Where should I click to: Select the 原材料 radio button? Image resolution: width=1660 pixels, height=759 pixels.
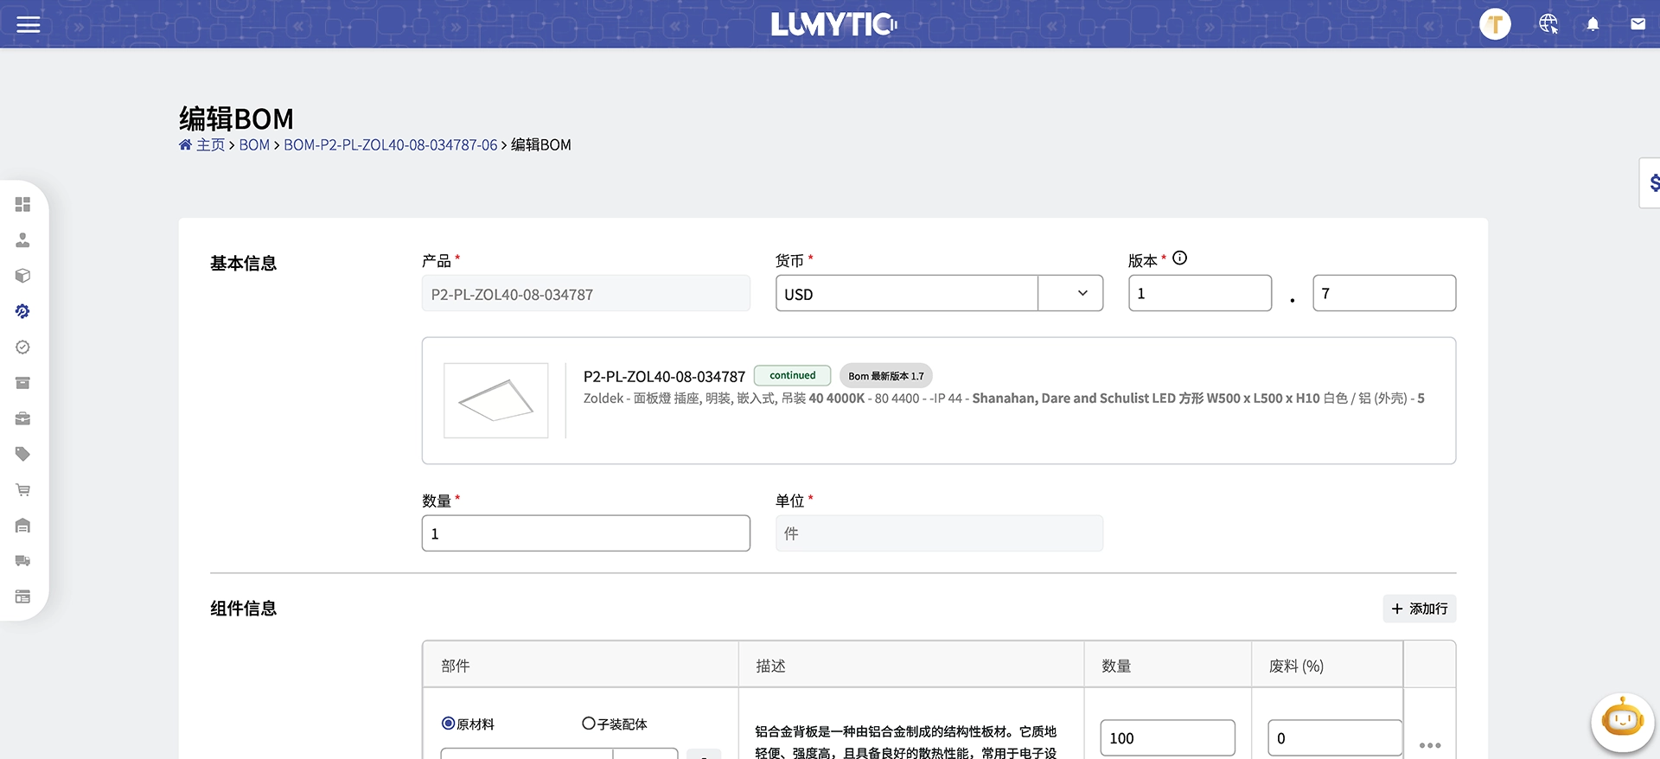point(448,724)
